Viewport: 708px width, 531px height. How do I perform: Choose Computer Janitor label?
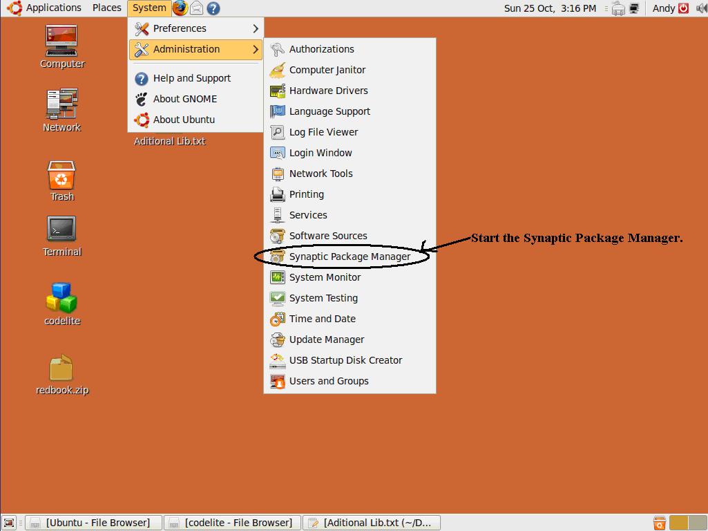(327, 70)
